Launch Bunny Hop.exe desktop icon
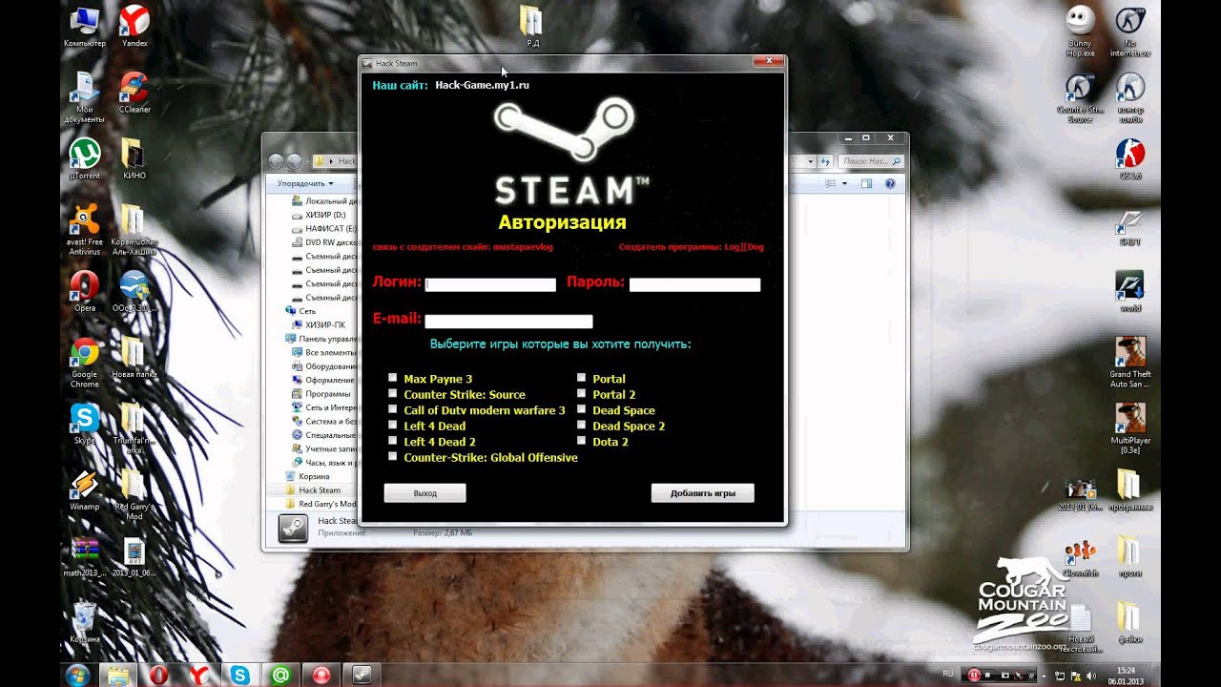Viewport: 1221px width, 687px height. tap(1080, 31)
